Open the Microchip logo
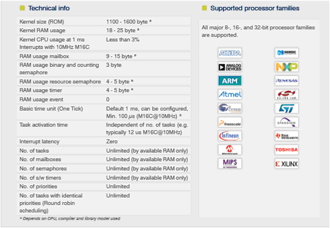 pyautogui.click(x=229, y=150)
